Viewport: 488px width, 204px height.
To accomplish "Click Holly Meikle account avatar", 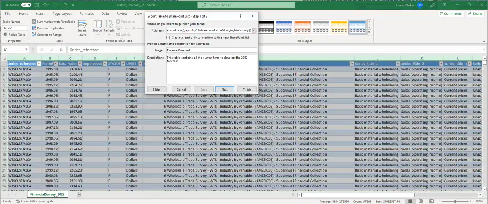I will point(420,5).
